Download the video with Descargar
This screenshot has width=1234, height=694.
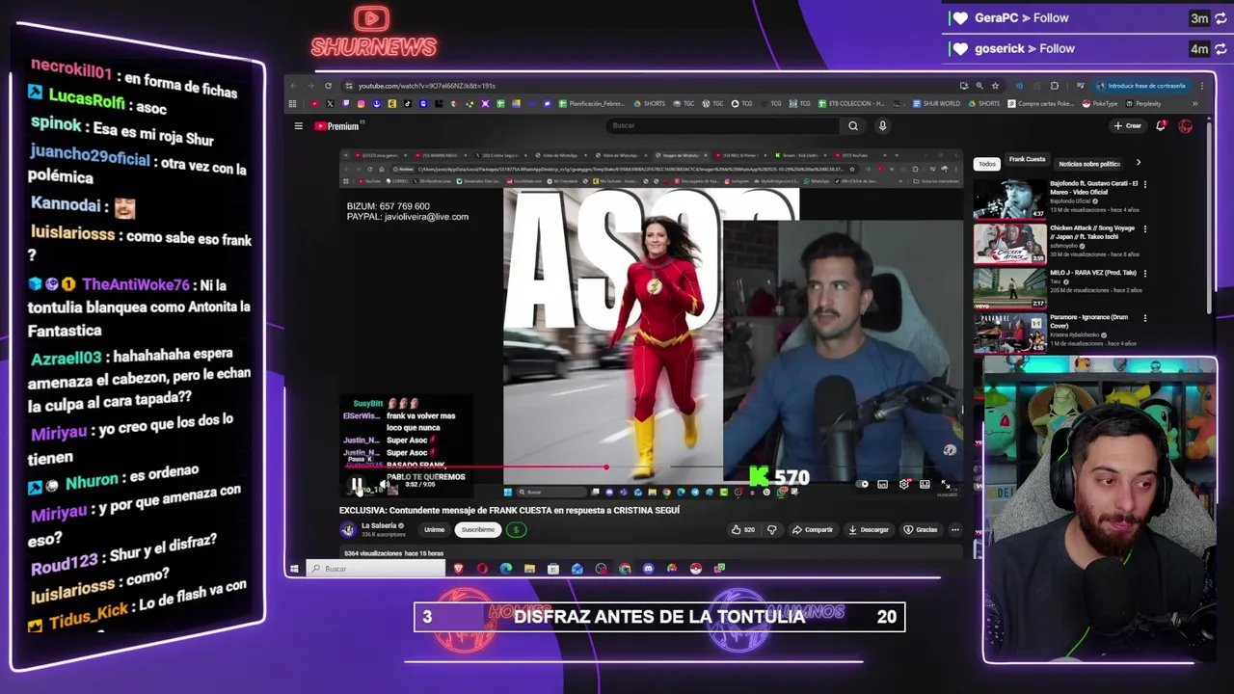(x=868, y=529)
